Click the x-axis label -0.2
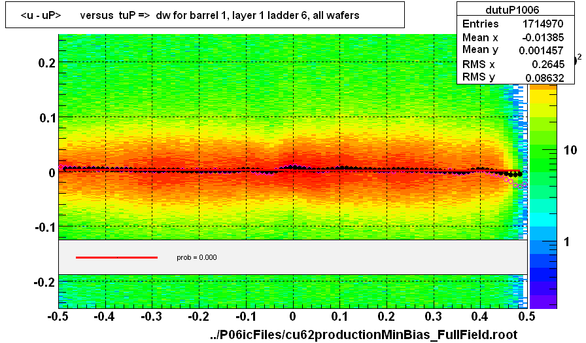The image size is (586, 343). click(198, 316)
